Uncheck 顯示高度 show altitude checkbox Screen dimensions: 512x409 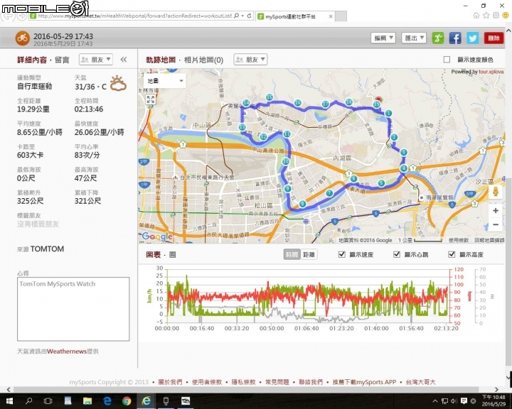(452, 254)
